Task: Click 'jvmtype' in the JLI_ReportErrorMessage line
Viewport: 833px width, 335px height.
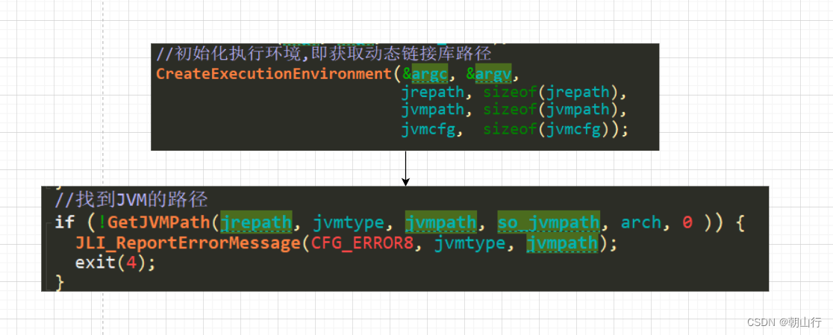Action: pos(469,244)
